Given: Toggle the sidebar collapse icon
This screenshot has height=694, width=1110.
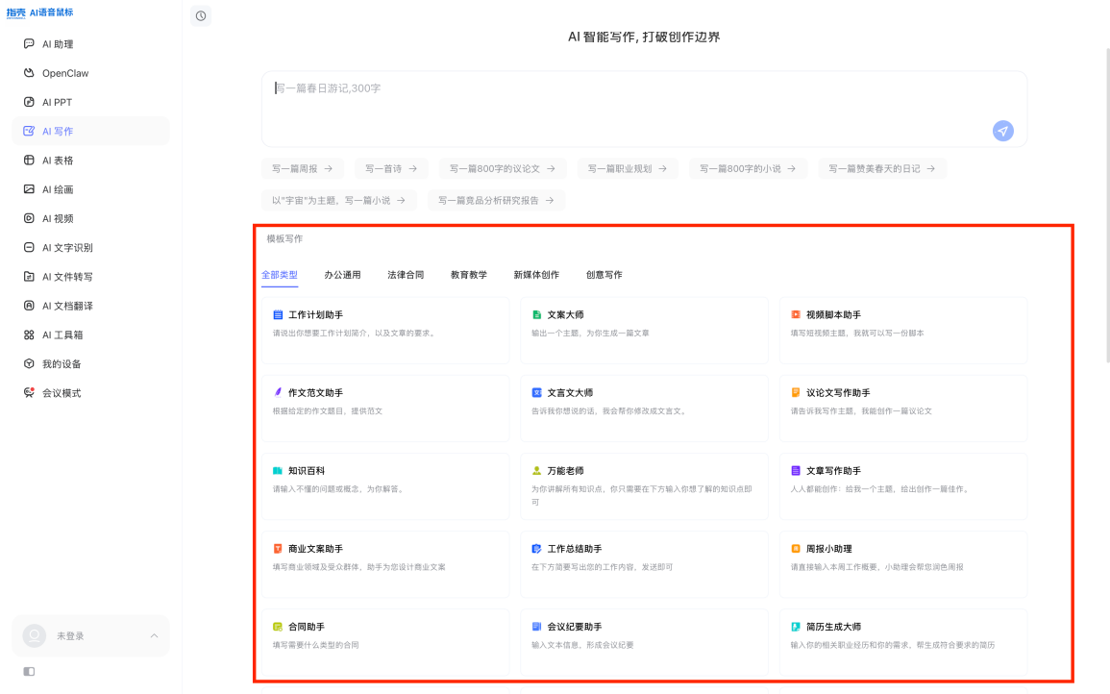Looking at the screenshot, I should [29, 671].
